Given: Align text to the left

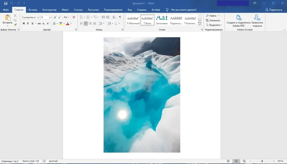Looking at the screenshot, I should pyautogui.click(x=81, y=23).
